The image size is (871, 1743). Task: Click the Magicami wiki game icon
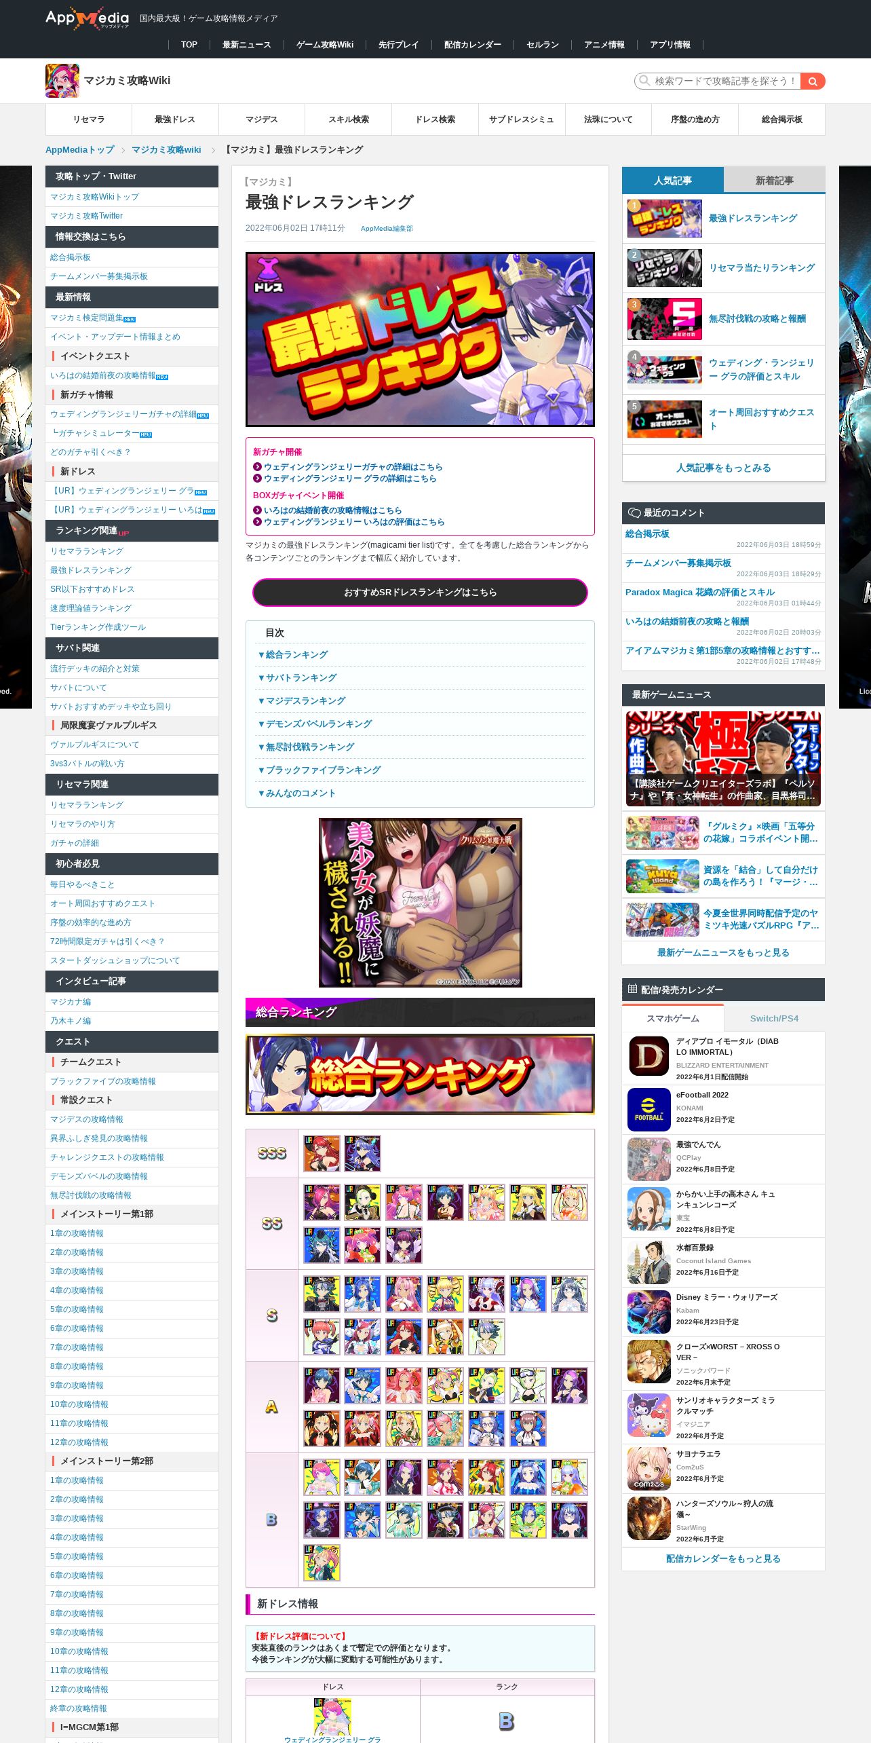(x=62, y=81)
